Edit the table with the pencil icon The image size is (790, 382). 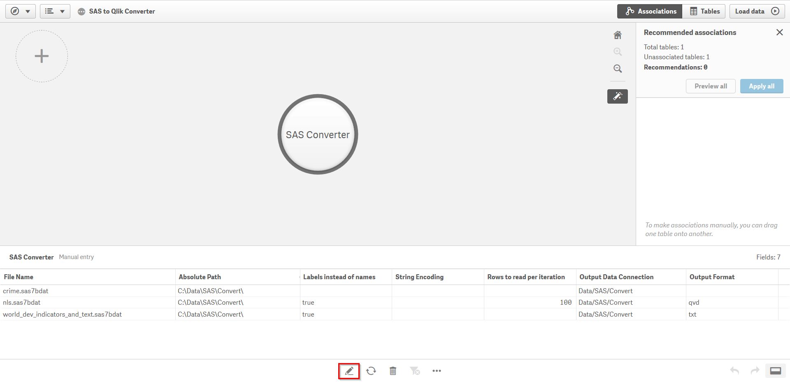(x=349, y=371)
